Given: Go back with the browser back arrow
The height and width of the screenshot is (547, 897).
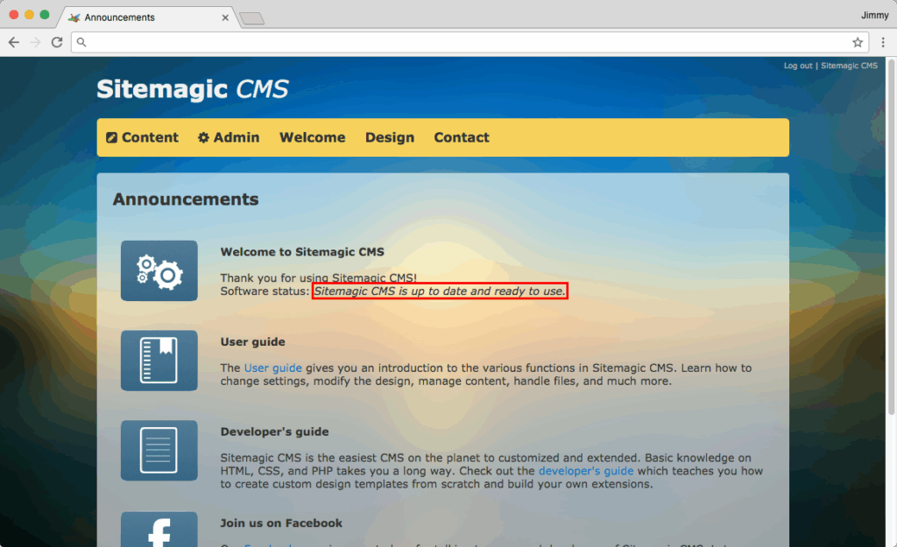Looking at the screenshot, I should pyautogui.click(x=14, y=42).
